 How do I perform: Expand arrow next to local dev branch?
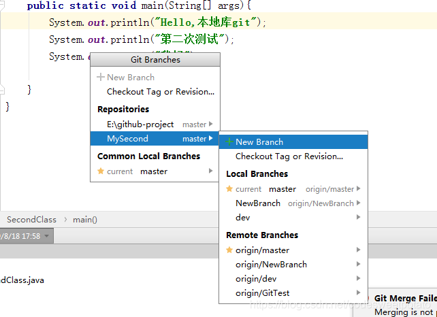coord(359,217)
